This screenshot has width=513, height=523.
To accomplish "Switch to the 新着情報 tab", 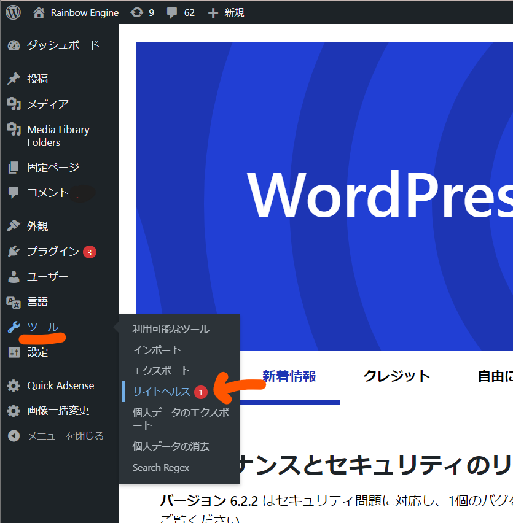I will coord(289,376).
